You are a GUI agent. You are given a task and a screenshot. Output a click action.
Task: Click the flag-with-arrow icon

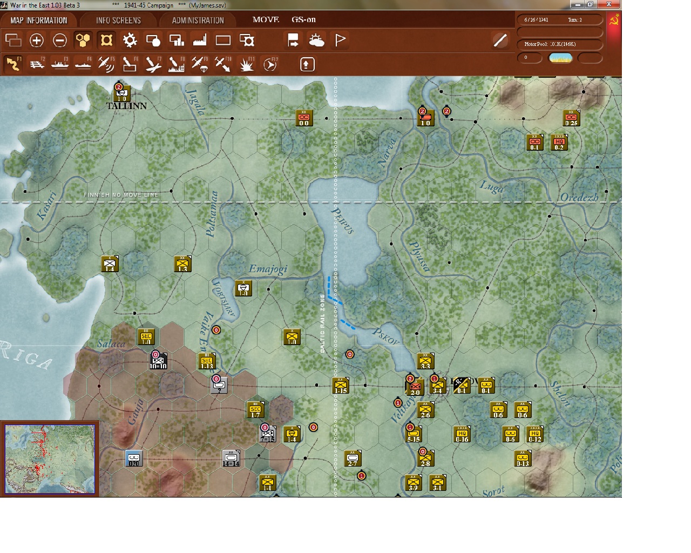[293, 40]
